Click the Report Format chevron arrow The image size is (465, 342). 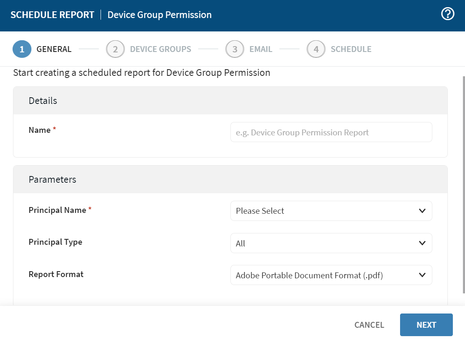pyautogui.click(x=422, y=275)
